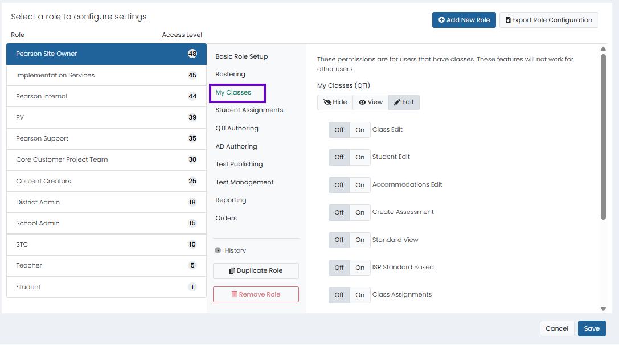Click the plus icon on Add New Role
The height and width of the screenshot is (345, 619).
[441, 20]
